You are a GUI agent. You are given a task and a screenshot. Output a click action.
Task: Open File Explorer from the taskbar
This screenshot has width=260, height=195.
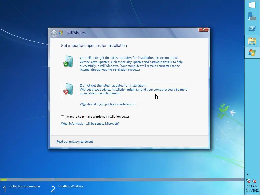coord(252,41)
